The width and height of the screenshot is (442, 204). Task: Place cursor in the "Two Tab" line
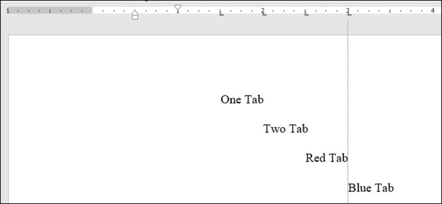[x=286, y=129]
